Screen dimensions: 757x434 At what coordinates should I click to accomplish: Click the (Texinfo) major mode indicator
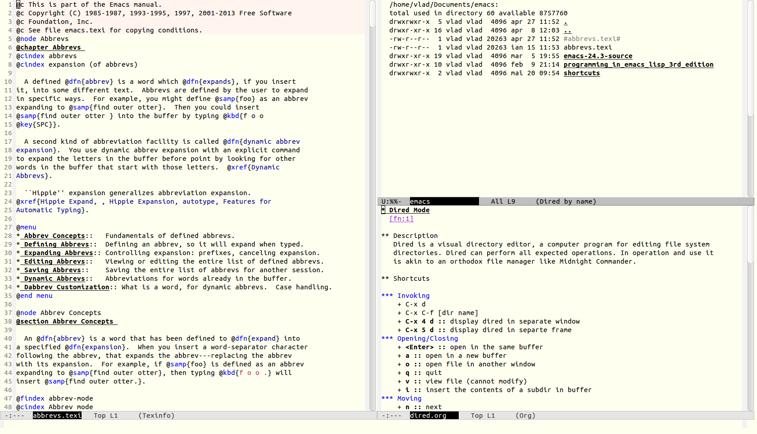coord(156,416)
